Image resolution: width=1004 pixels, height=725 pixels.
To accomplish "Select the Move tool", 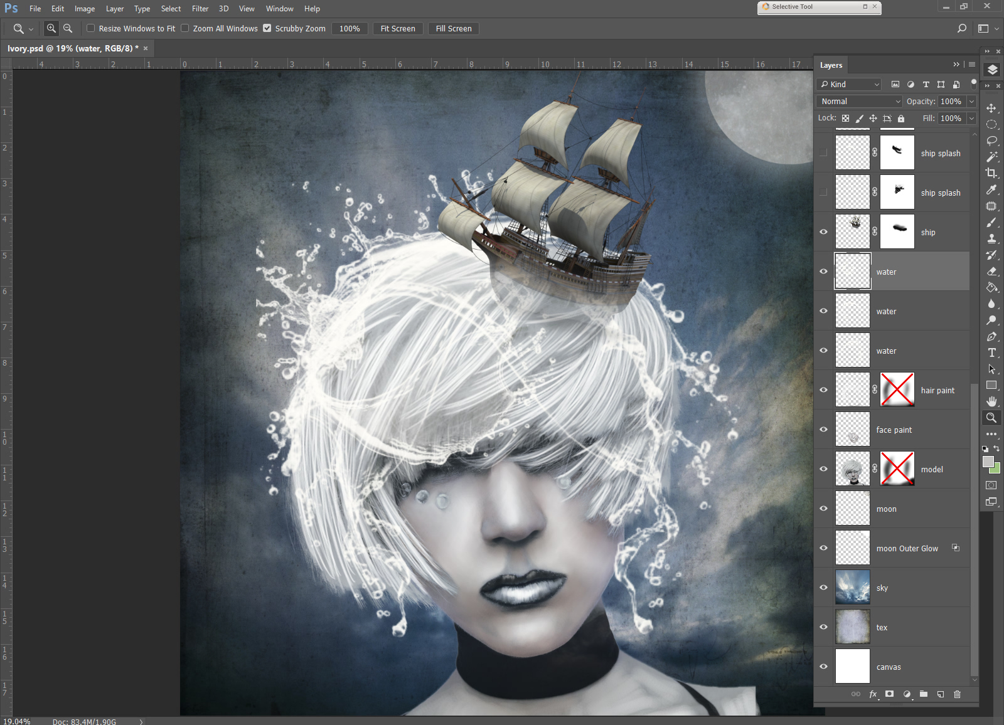I will coord(991,108).
